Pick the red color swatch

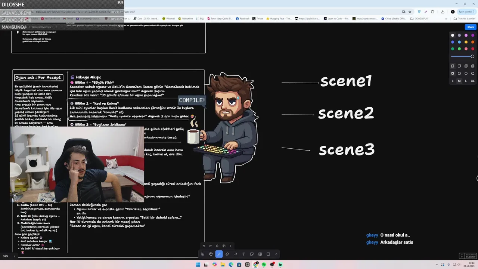click(473, 49)
